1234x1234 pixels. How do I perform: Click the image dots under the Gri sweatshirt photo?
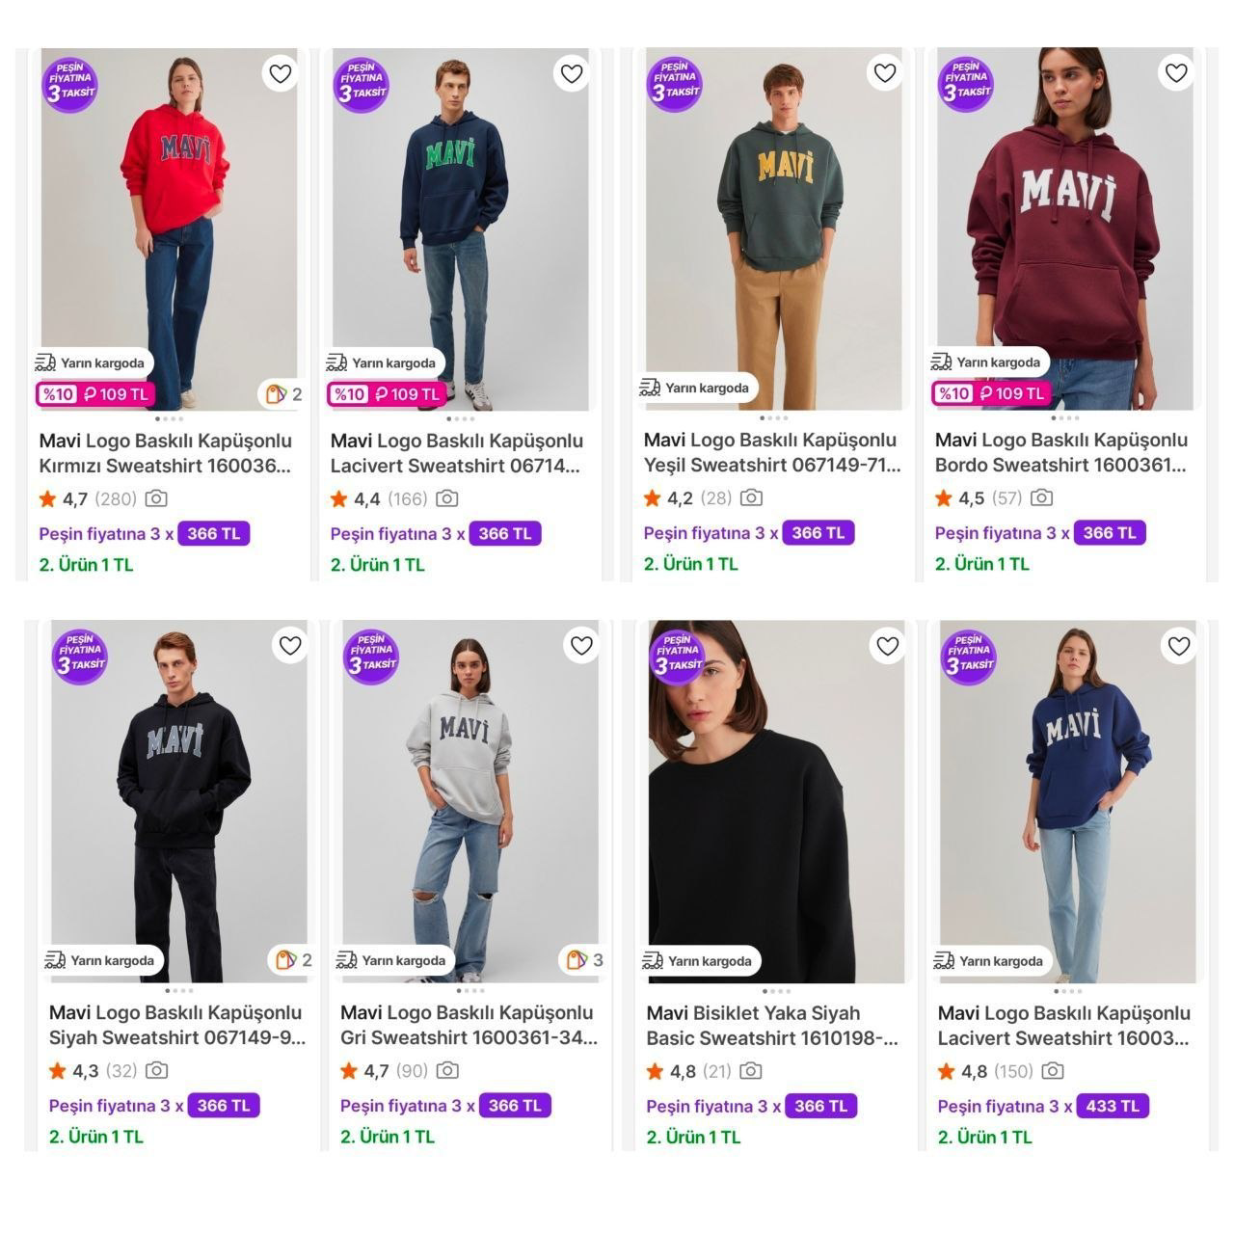click(x=470, y=990)
